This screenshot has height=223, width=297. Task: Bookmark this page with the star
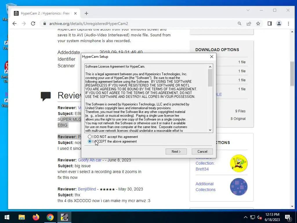point(258,24)
